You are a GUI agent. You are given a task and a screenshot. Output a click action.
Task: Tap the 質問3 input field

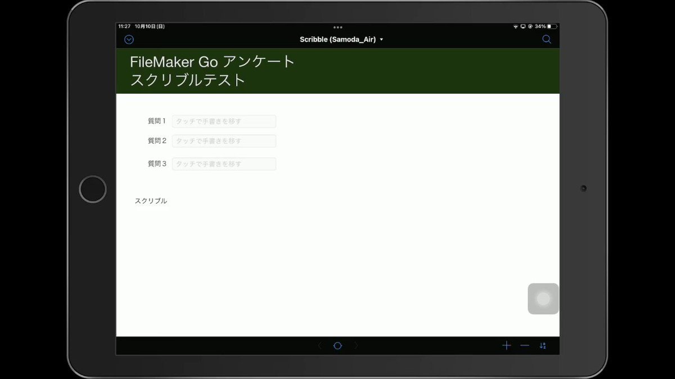(224, 164)
